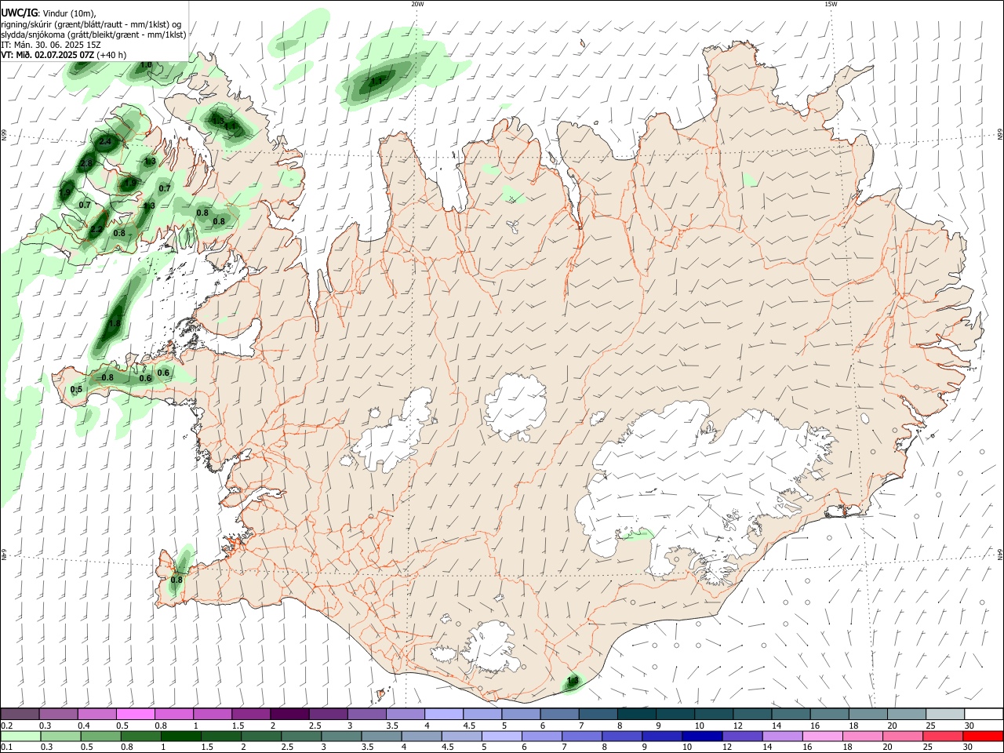1004x753 pixels.
Task: Click the '30' label under purple-toned scale
Action: tap(969, 726)
